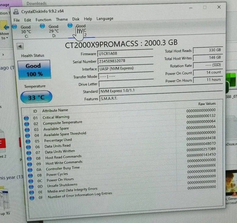Click the Raw Values column header

coord(207,104)
